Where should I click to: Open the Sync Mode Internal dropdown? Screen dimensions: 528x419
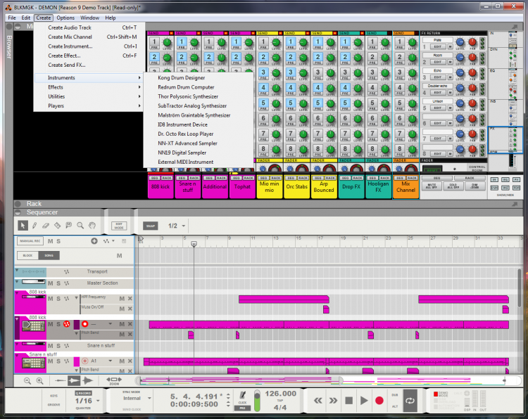[x=149, y=398]
